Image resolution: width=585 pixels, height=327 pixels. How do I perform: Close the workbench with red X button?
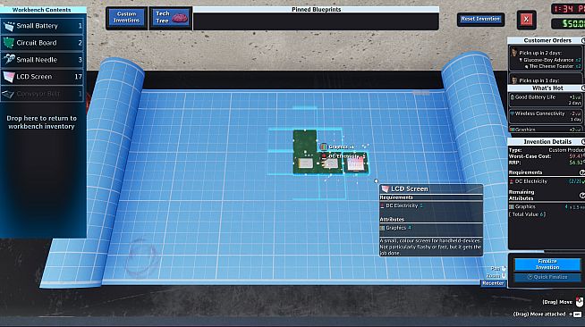click(x=526, y=20)
